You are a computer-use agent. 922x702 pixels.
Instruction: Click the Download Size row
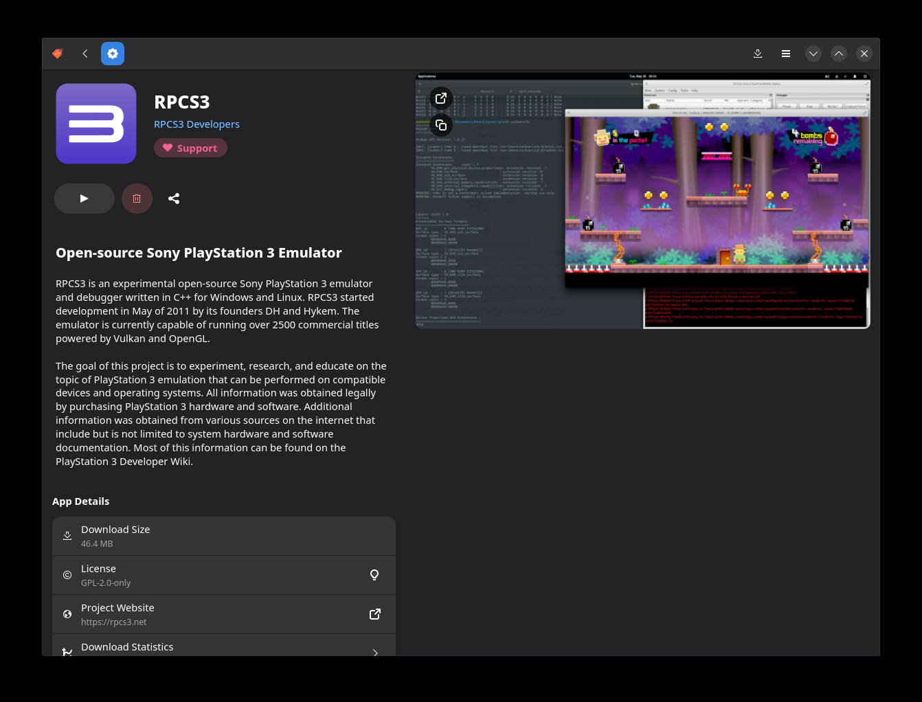pyautogui.click(x=224, y=536)
